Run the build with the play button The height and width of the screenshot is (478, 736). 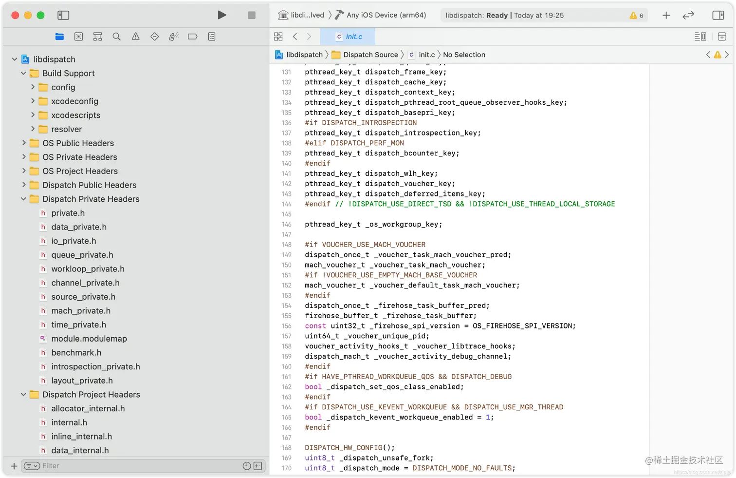tap(222, 15)
